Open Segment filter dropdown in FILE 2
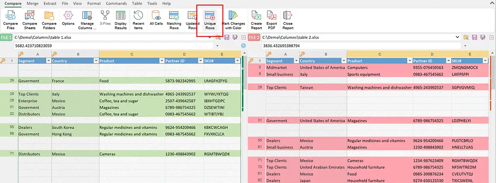The image size is (496, 183). 296,61
